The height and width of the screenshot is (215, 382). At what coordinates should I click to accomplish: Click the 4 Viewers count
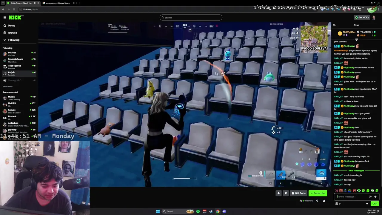click(x=306, y=201)
